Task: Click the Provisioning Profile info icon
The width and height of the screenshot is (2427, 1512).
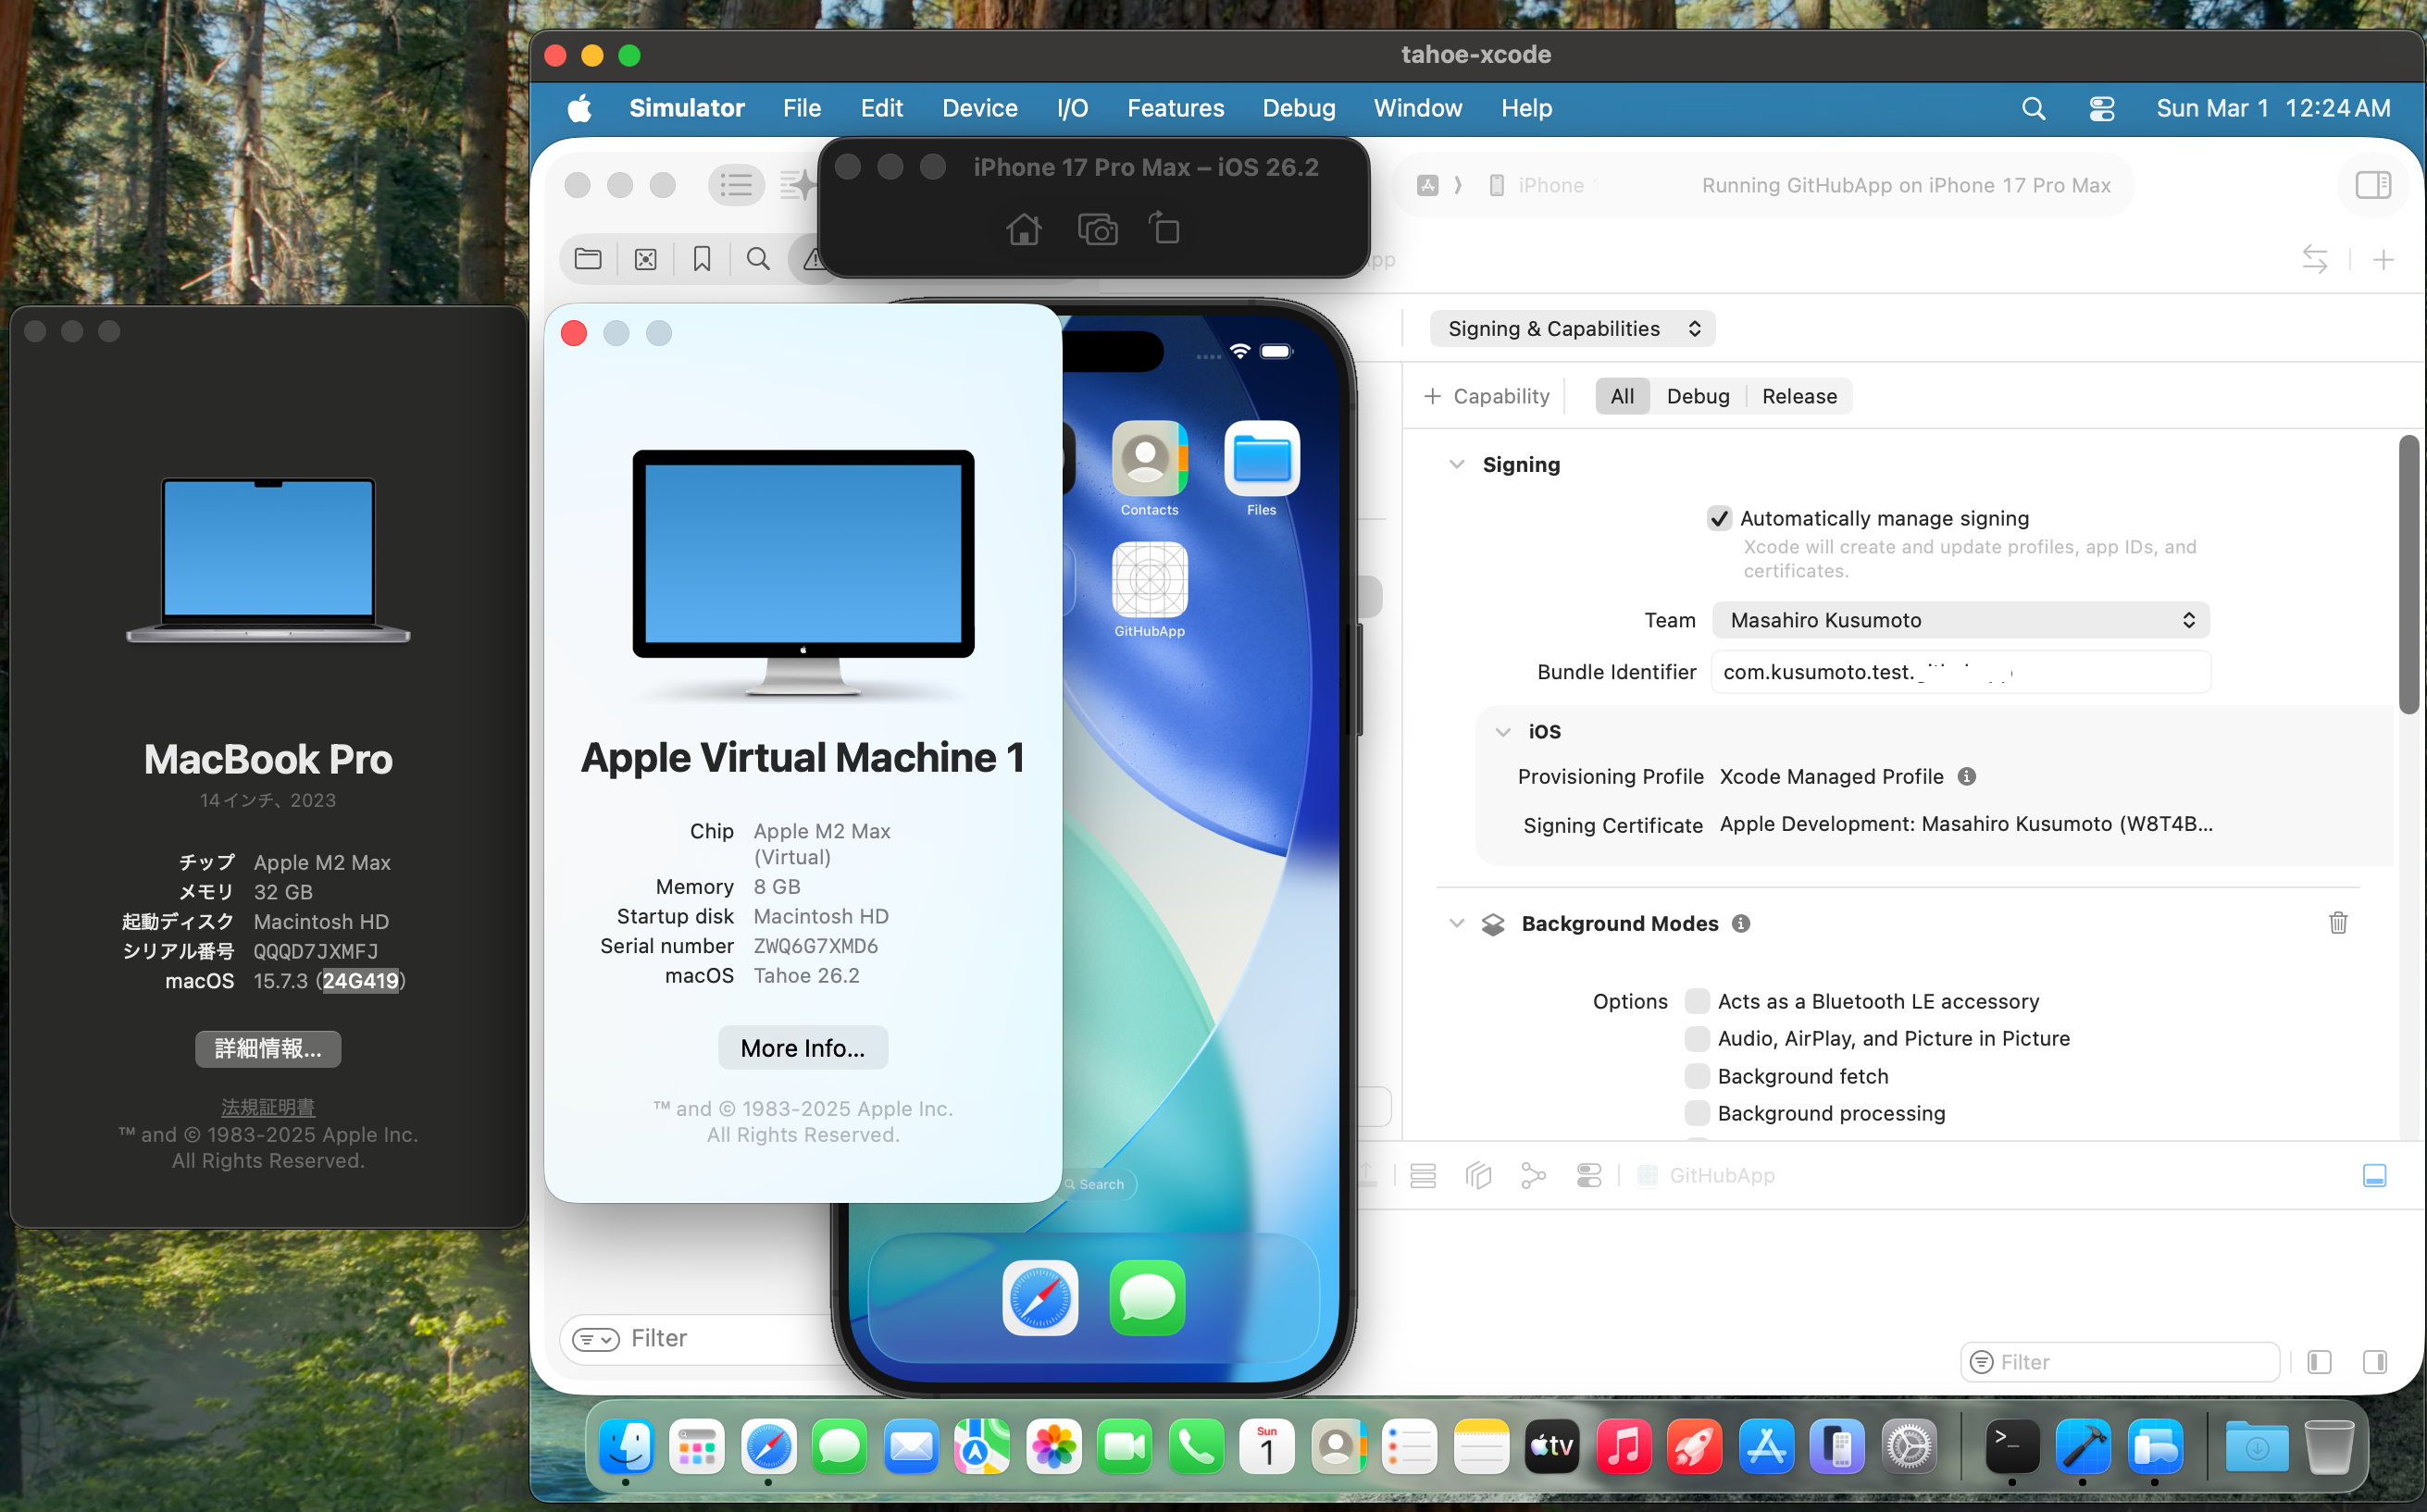Action: 1967,777
